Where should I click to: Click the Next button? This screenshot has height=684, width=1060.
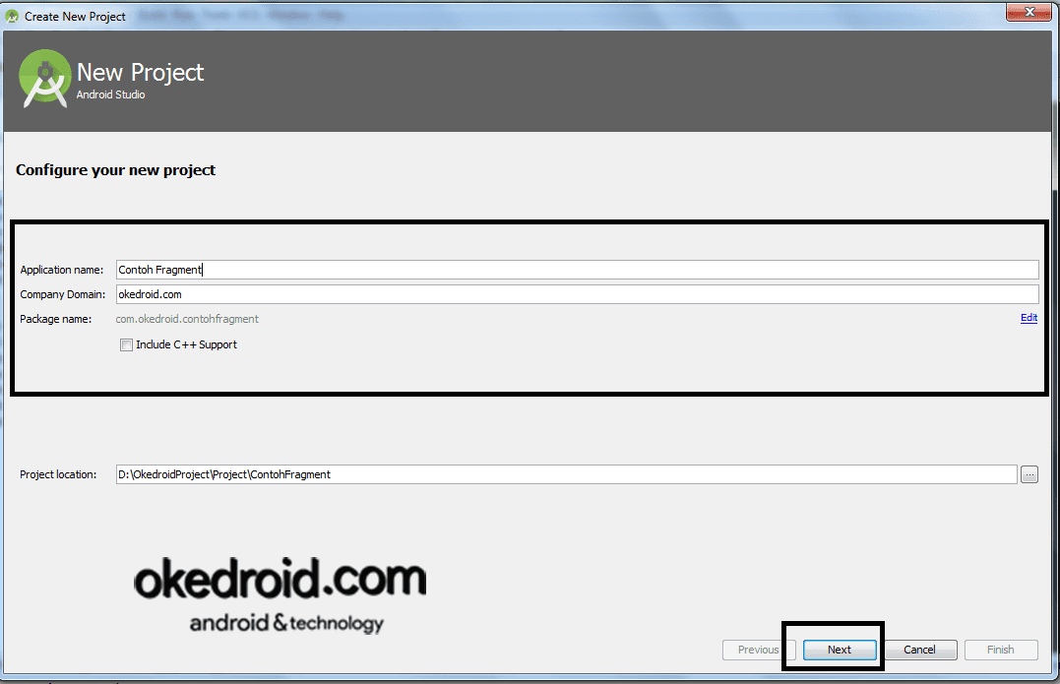point(840,650)
